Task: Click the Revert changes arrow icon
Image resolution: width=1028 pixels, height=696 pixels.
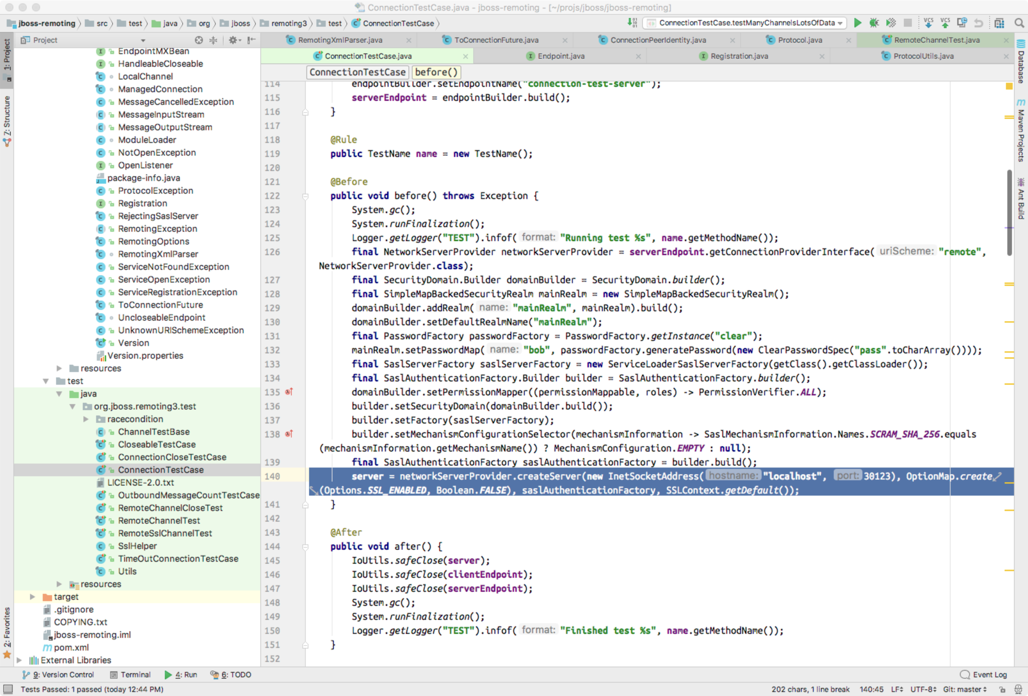Action: coord(979,23)
